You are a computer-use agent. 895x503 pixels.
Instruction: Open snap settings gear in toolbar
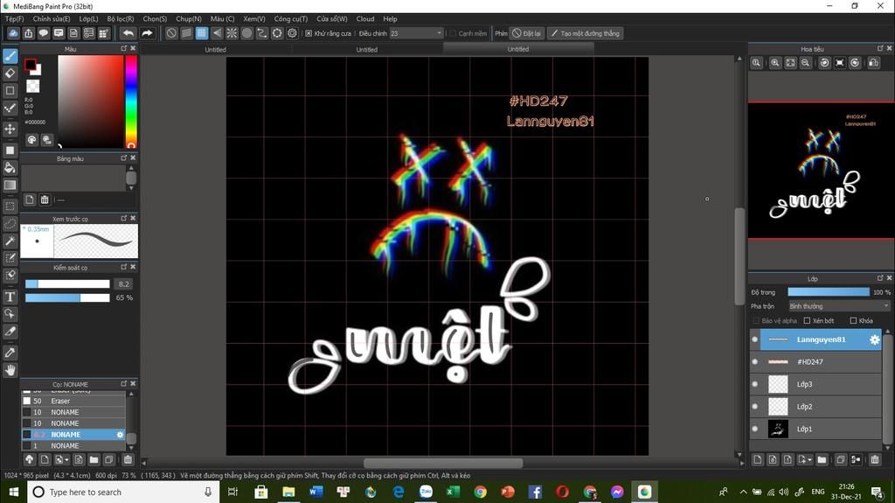(292, 33)
